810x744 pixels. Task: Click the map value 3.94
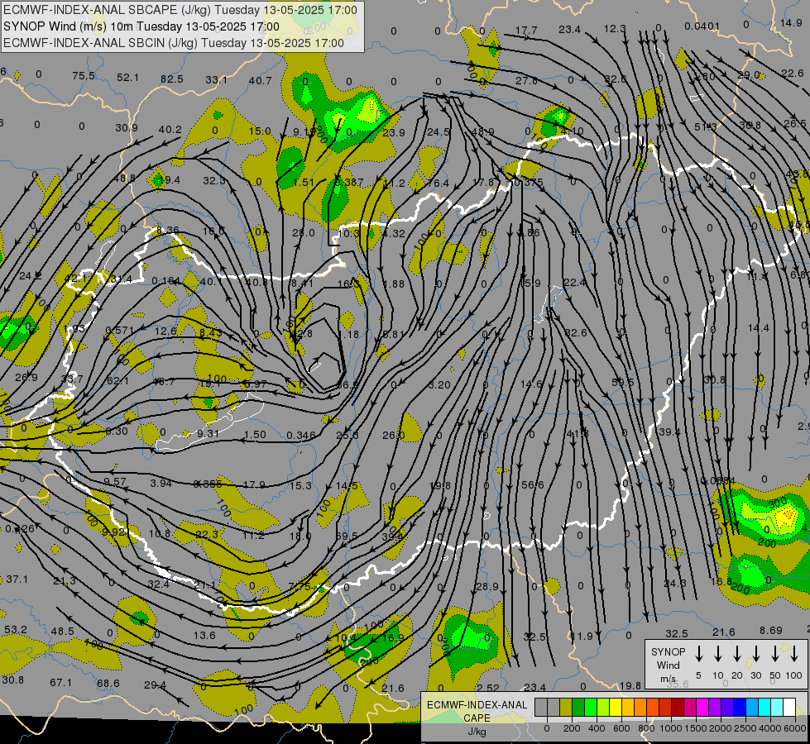tap(161, 484)
